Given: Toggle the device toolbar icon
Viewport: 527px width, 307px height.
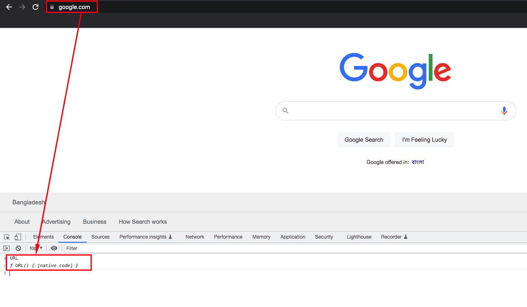Looking at the screenshot, I should (18, 237).
